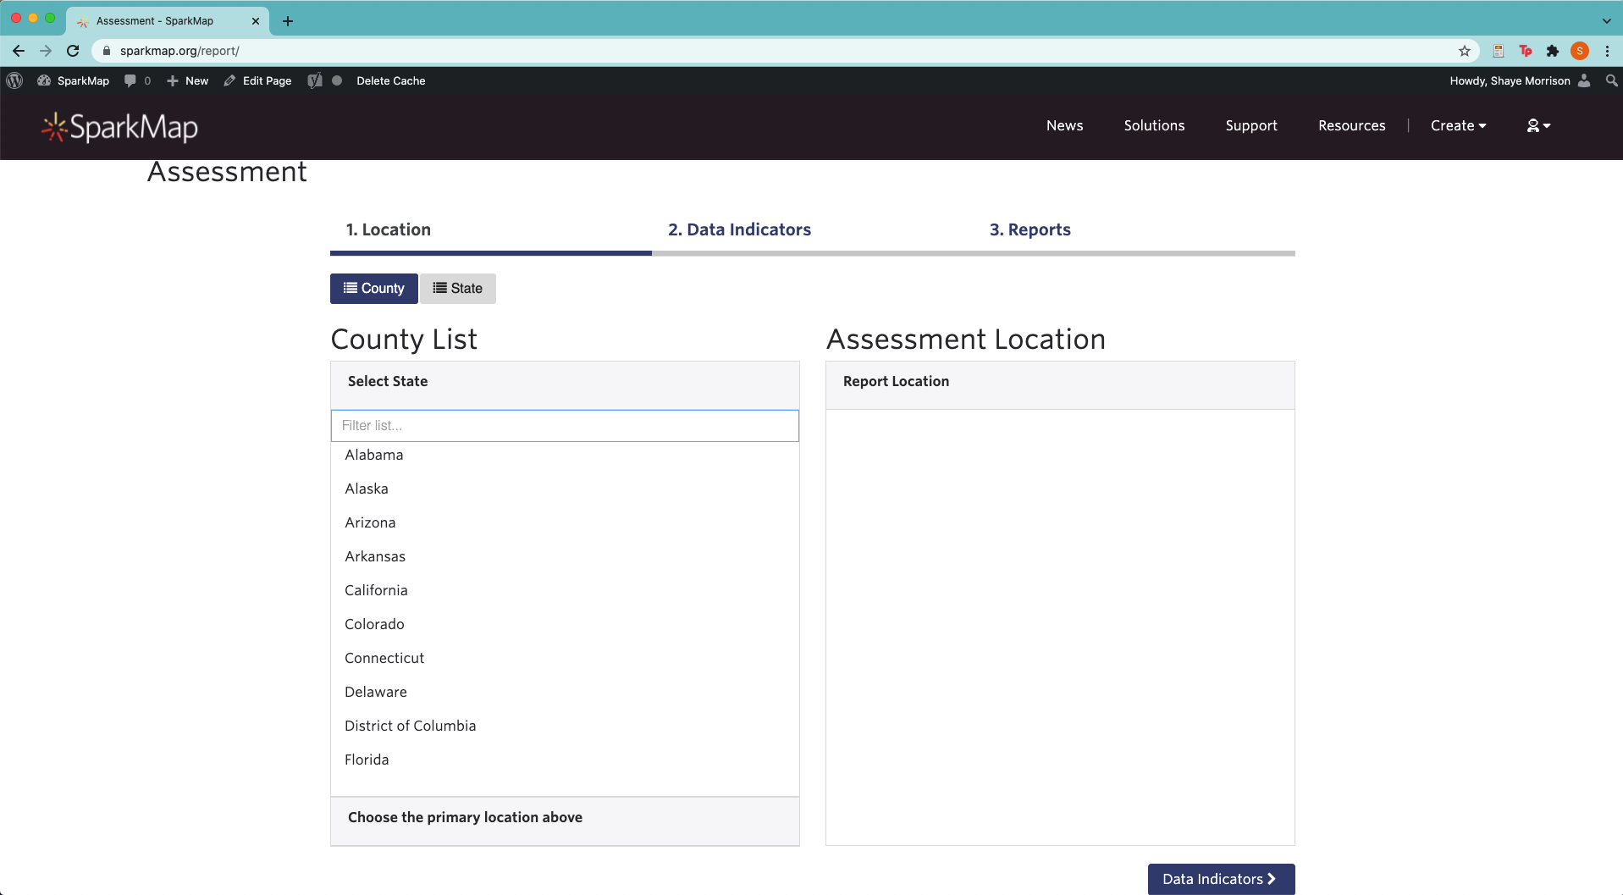Open the admin bar search magnifier
Viewport: 1623px width, 895px height.
(1610, 80)
